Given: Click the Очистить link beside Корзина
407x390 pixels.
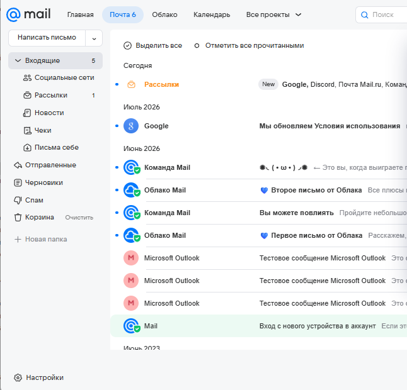Looking at the screenshot, I should 79,218.
